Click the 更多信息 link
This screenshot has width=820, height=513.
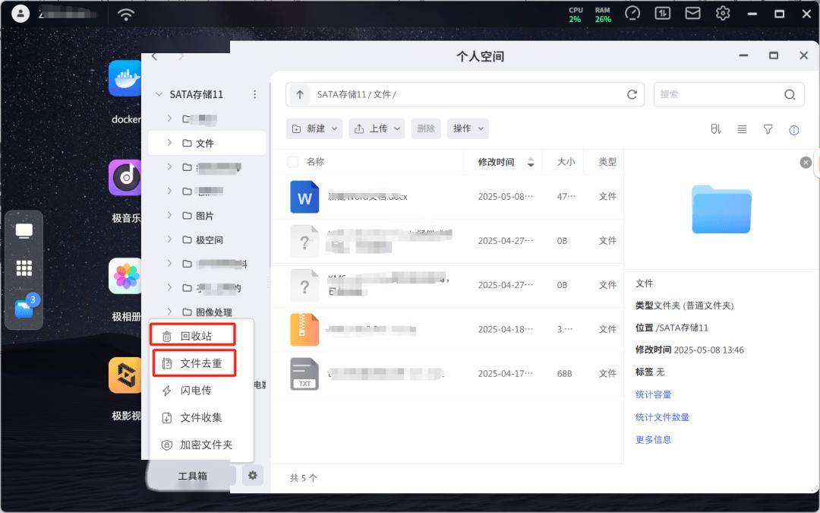click(x=653, y=440)
